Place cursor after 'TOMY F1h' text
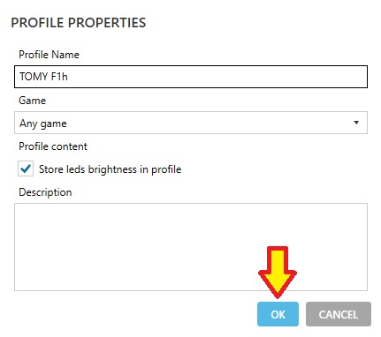Viewport: 381px width, 337px height. click(x=68, y=77)
